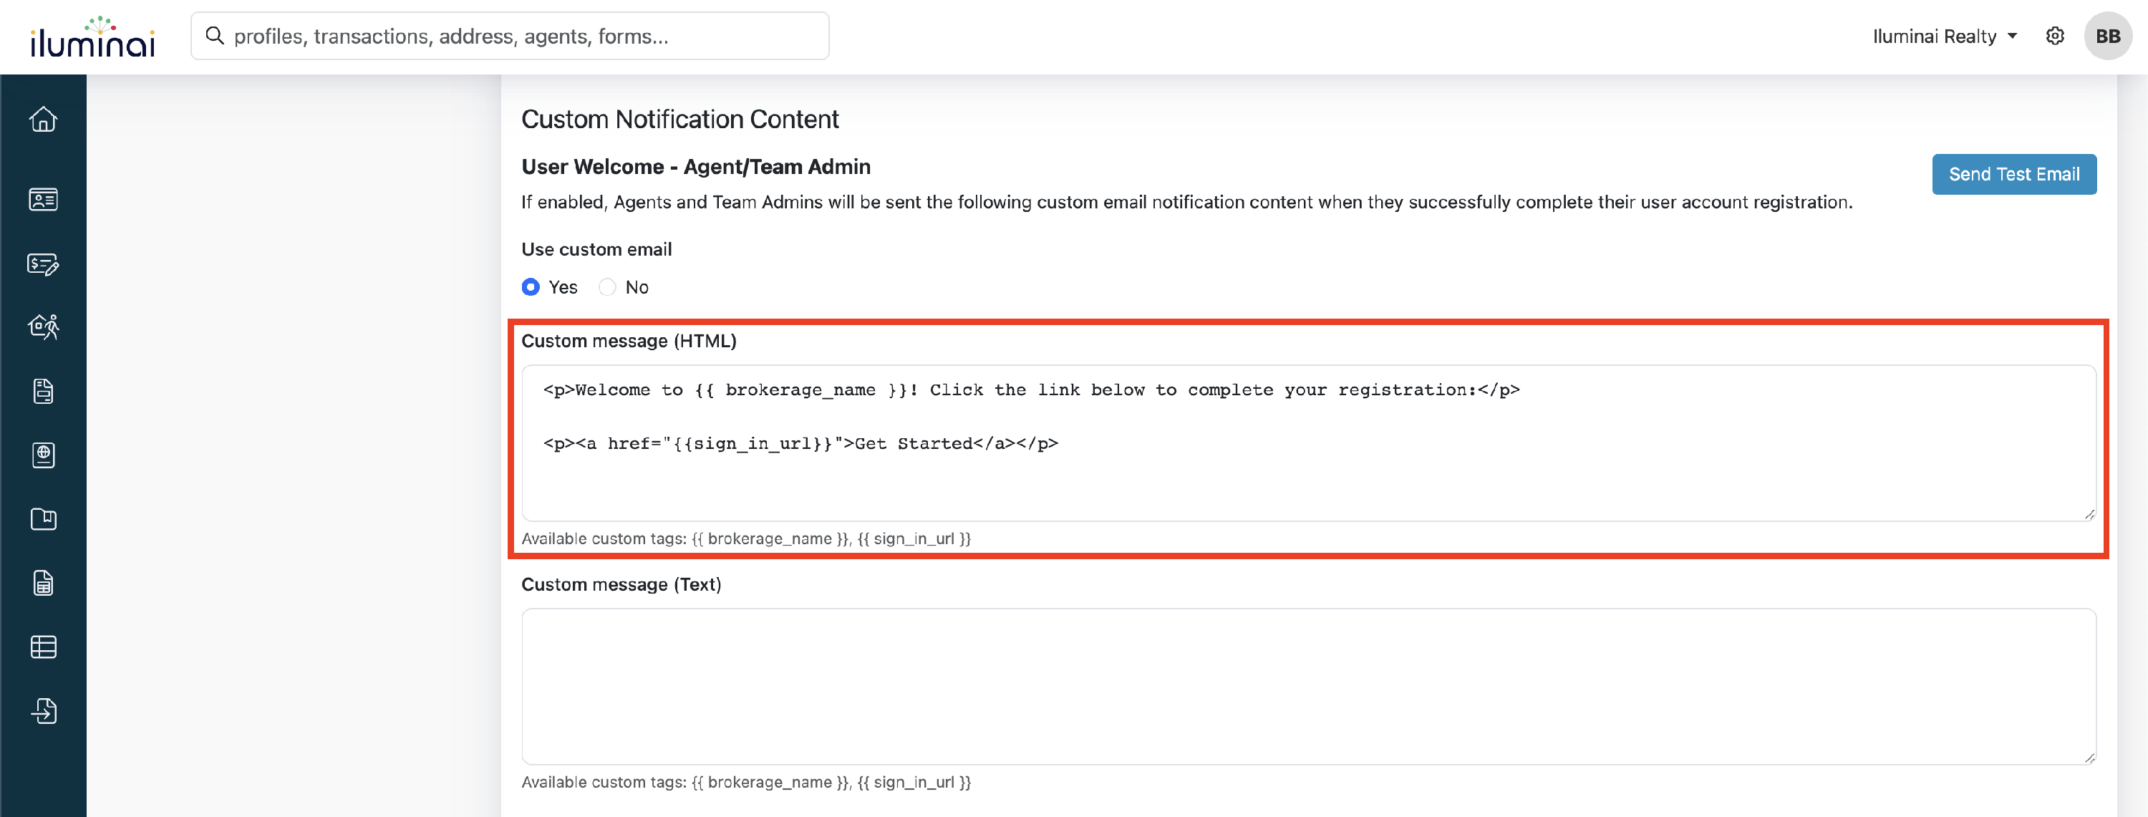Open the bookmarked folder sidebar icon
Image resolution: width=2148 pixels, height=817 pixels.
point(44,519)
